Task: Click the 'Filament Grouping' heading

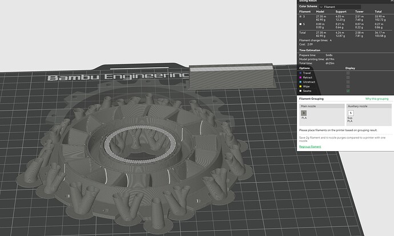Action: pyautogui.click(x=311, y=99)
